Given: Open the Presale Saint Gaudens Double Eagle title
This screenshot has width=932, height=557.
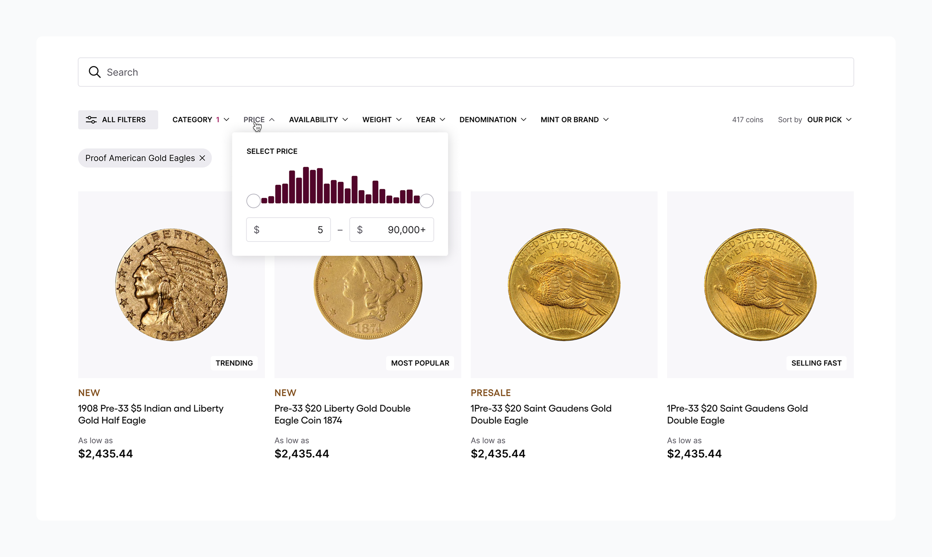Looking at the screenshot, I should (x=541, y=414).
